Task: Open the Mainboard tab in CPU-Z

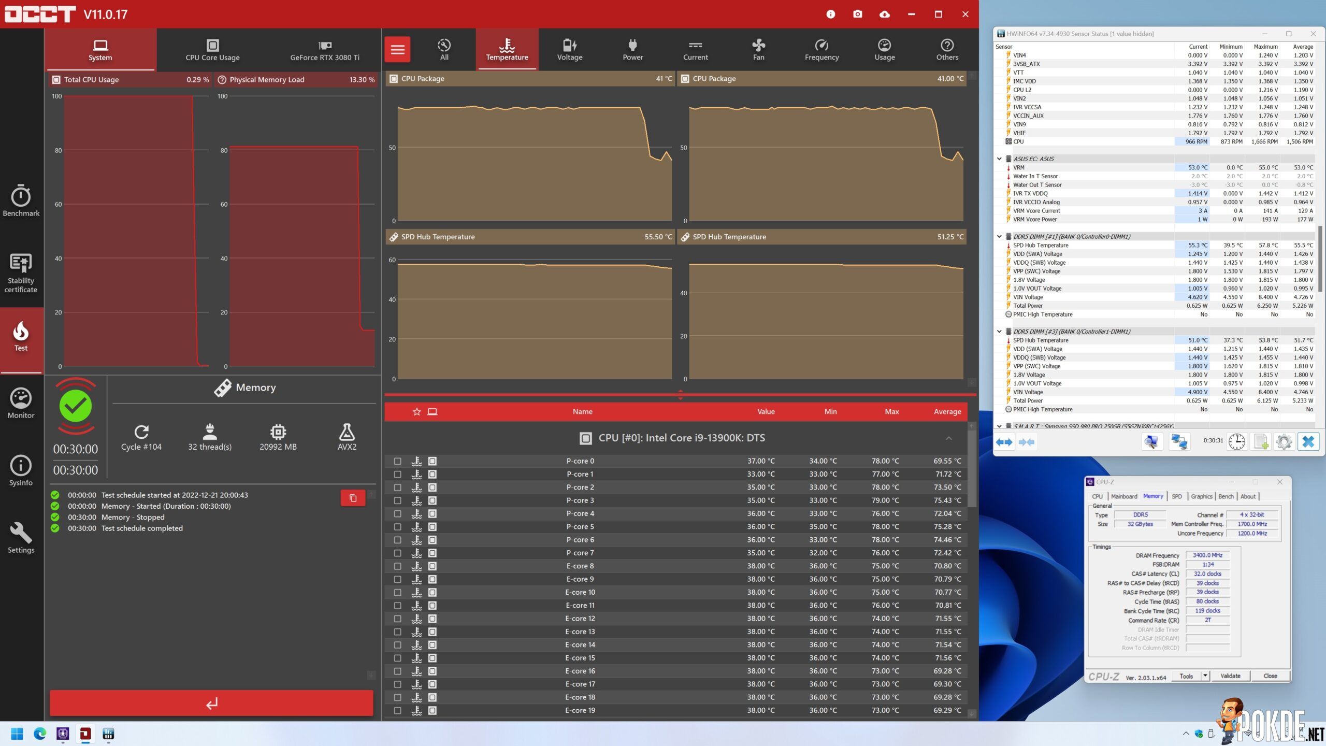Action: click(1124, 496)
